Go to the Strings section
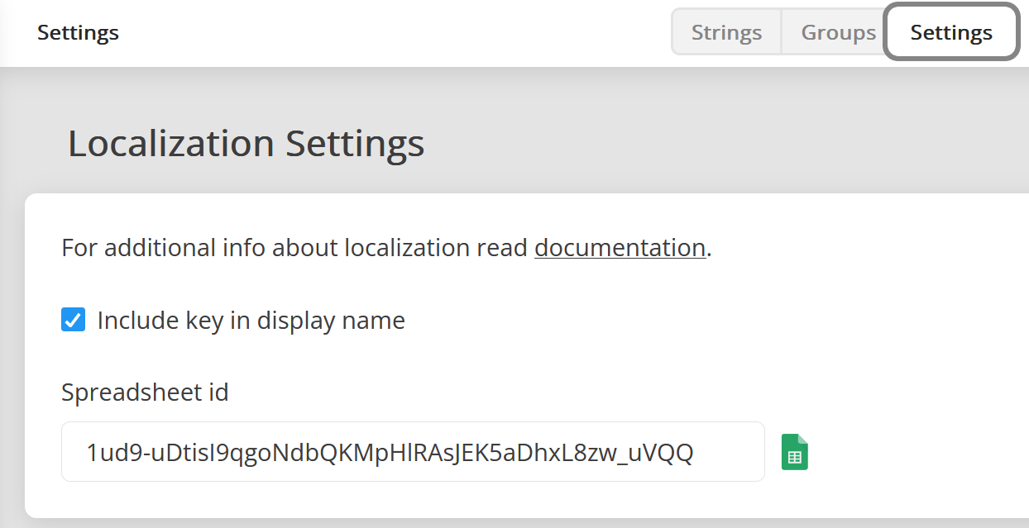 pos(726,33)
